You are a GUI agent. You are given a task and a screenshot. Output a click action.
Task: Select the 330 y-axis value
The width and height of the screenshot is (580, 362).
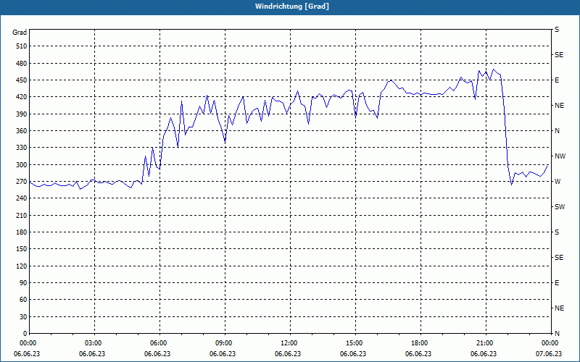pyautogui.click(x=22, y=148)
